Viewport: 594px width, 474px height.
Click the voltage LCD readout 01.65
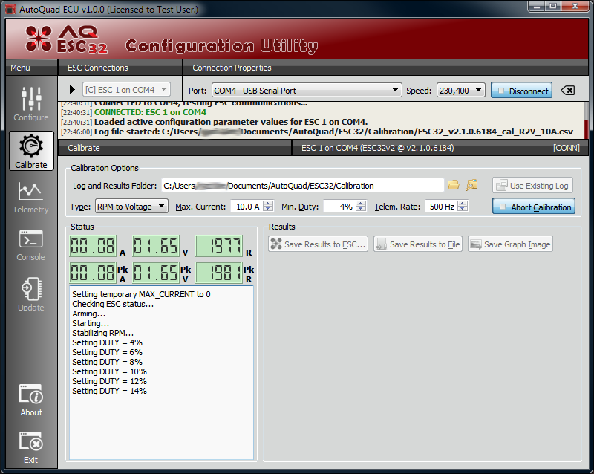156,246
